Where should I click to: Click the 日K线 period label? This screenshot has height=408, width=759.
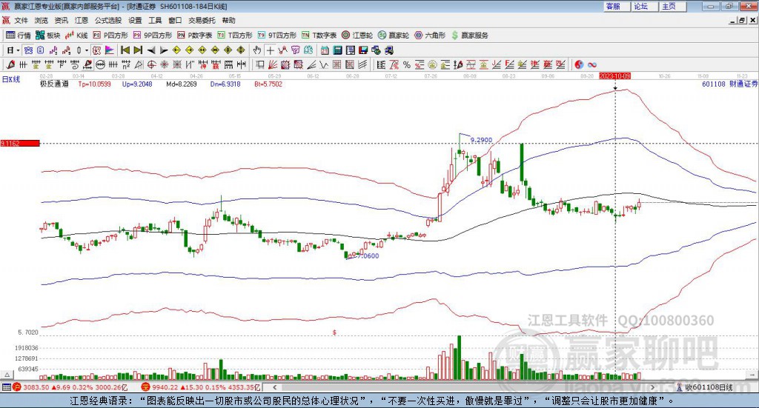[x=11, y=79]
